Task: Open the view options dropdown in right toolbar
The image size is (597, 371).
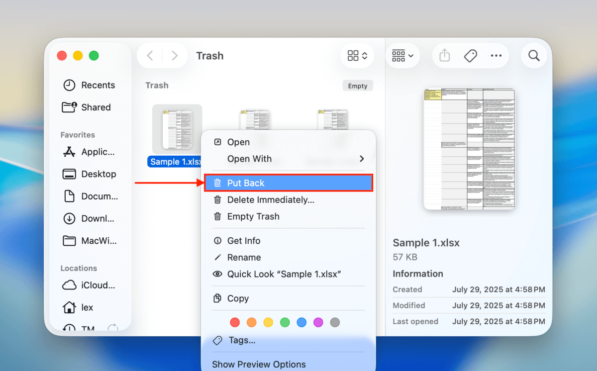Action: coord(402,55)
